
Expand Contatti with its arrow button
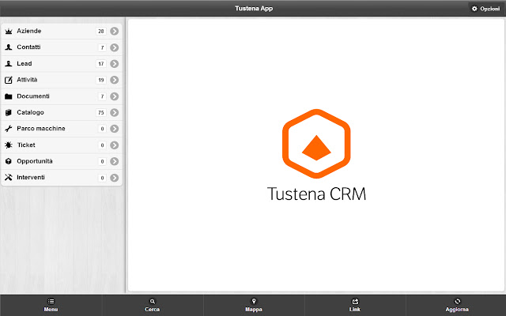[x=114, y=47]
